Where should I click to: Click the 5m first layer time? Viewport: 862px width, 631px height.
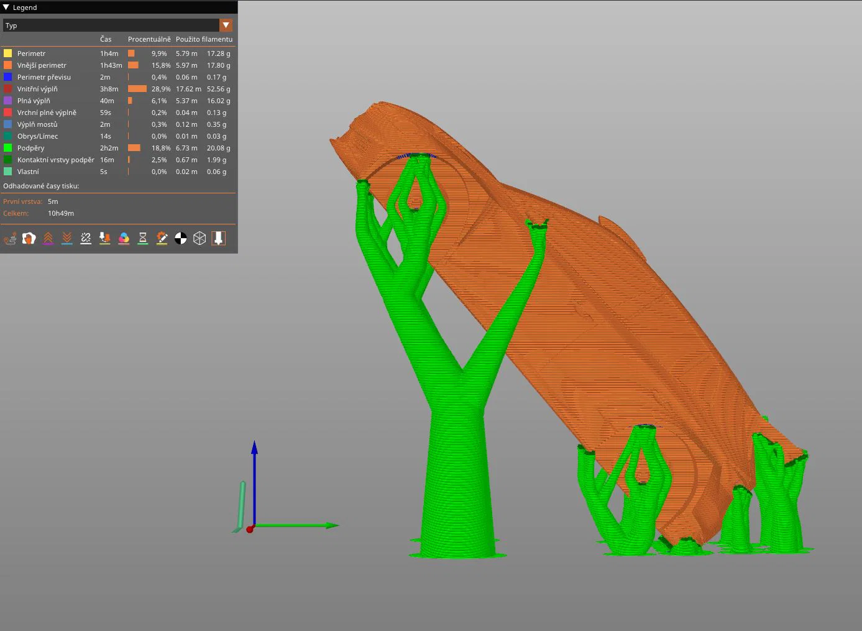(53, 201)
